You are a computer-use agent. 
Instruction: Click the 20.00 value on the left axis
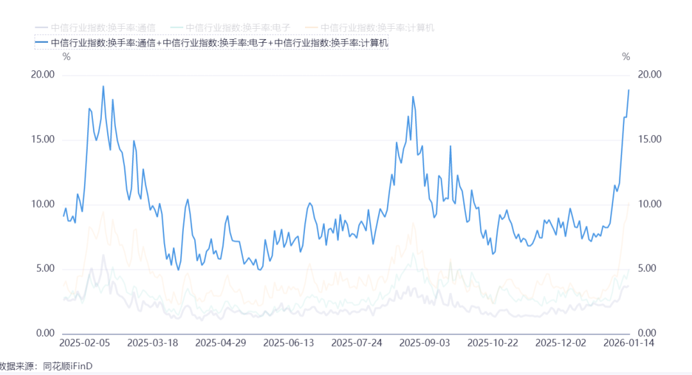[43, 74]
